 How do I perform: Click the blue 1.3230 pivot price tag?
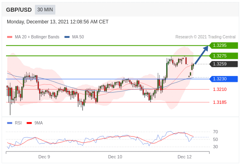[223, 79]
